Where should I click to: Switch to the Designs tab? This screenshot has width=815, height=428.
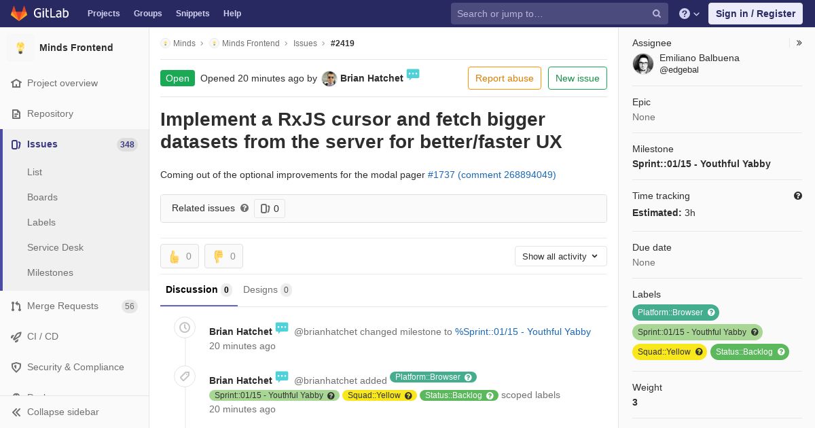pyautogui.click(x=267, y=290)
